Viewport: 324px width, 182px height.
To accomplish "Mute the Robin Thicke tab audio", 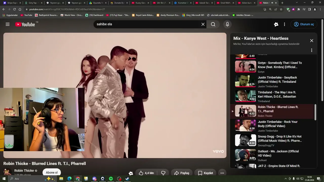I will click(272, 3).
